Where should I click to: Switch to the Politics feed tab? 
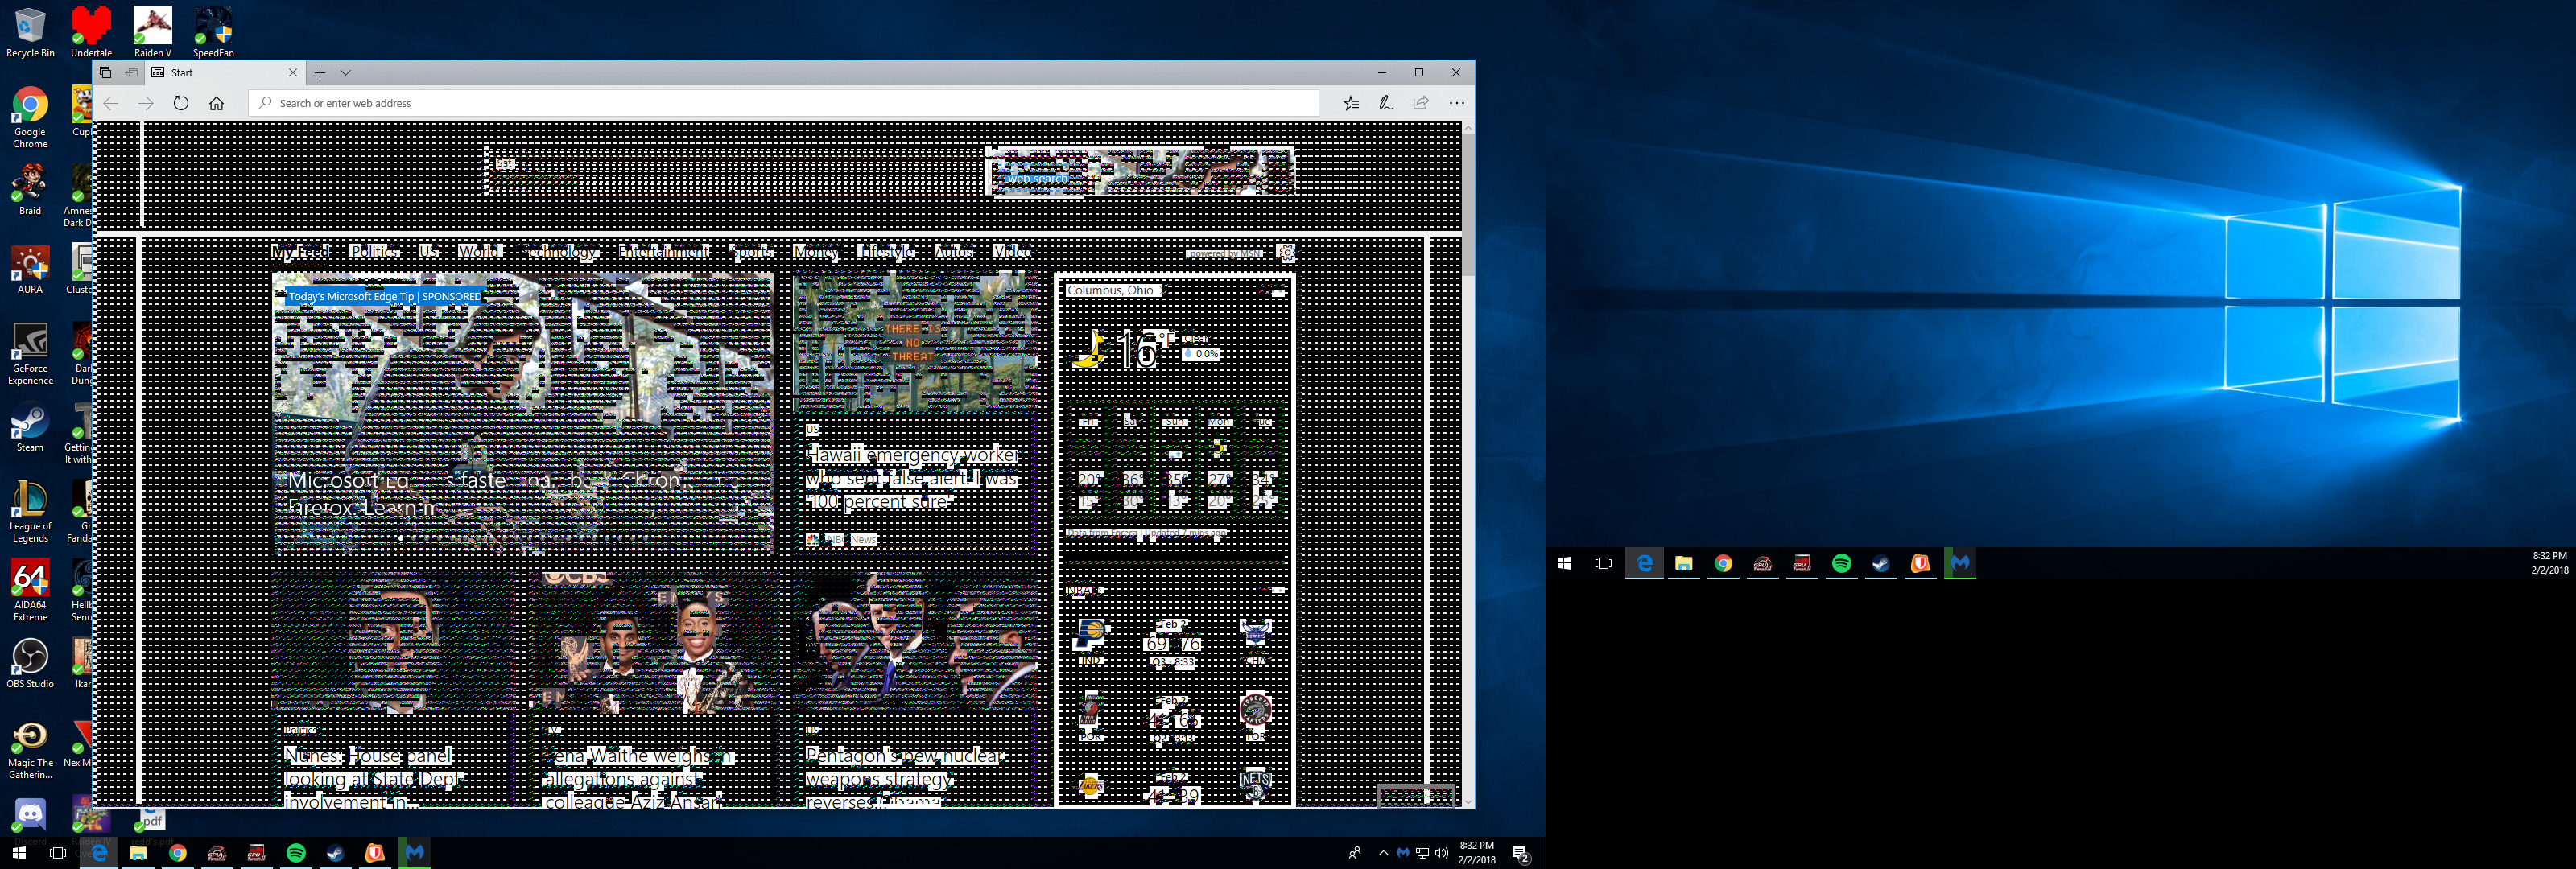374,251
